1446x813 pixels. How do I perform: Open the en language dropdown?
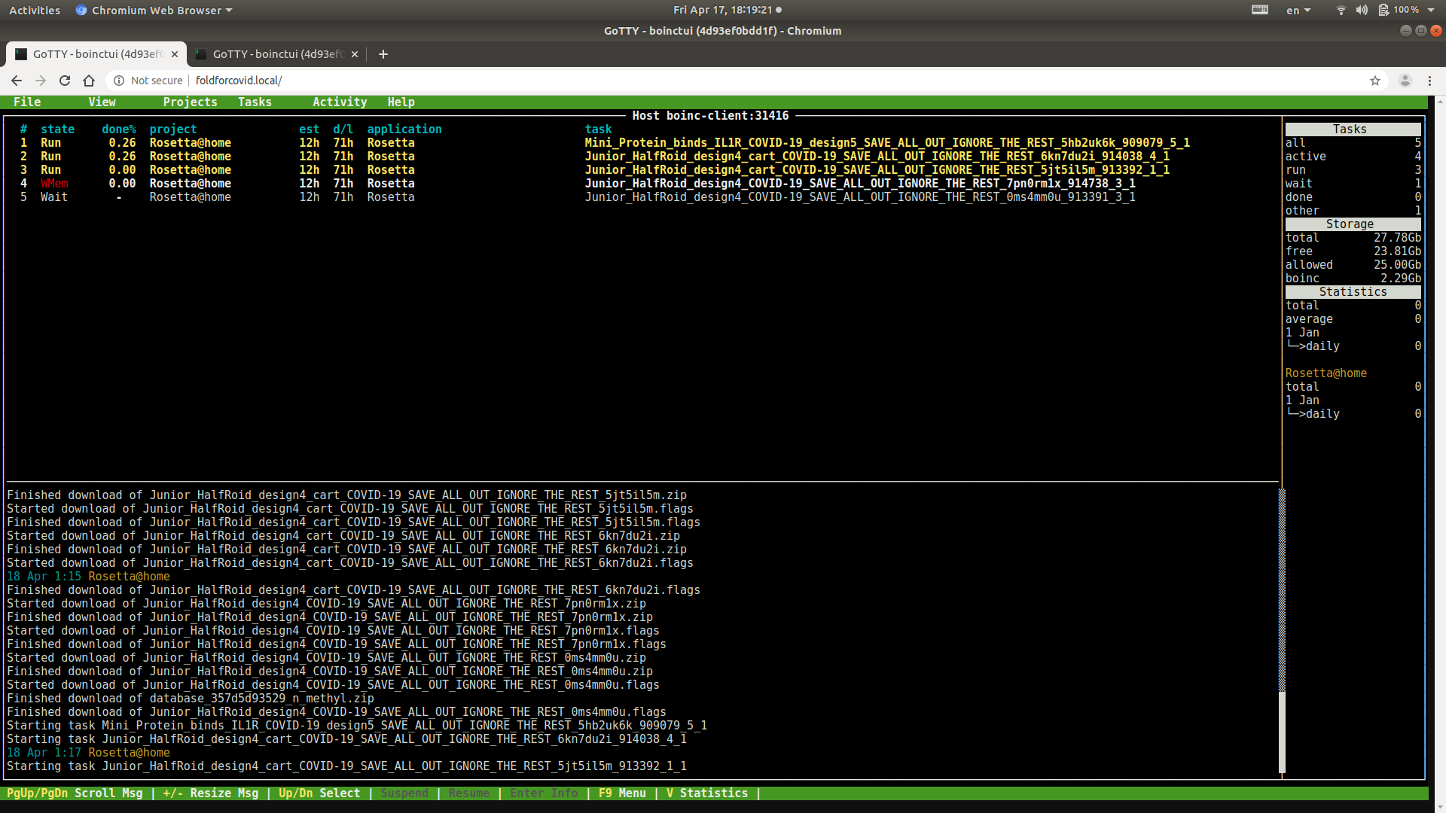tap(1298, 11)
